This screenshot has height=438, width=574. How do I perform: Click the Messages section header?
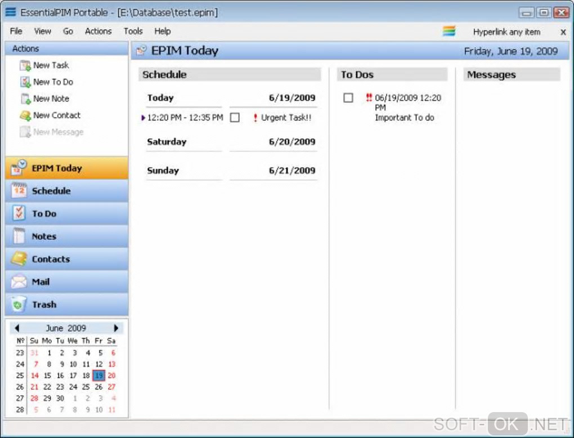pyautogui.click(x=512, y=74)
